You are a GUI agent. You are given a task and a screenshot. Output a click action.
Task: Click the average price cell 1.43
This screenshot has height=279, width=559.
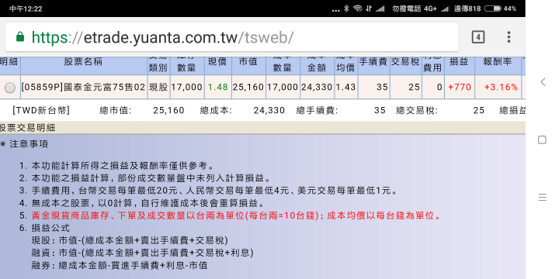(345, 87)
